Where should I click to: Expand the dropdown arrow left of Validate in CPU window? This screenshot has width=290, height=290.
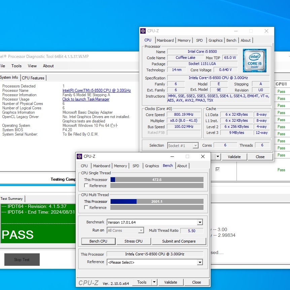click(x=218, y=157)
